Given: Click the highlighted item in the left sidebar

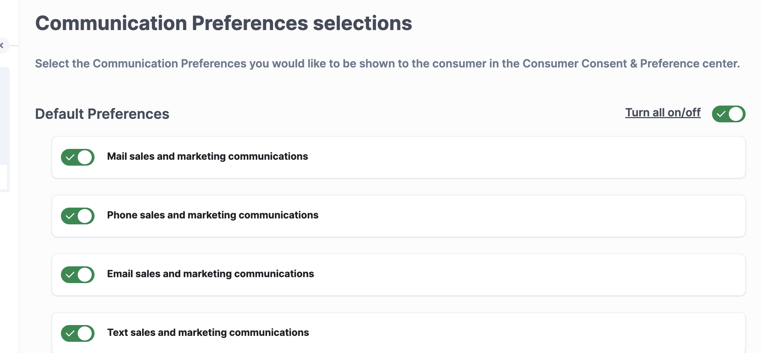Looking at the screenshot, I should pos(4,178).
